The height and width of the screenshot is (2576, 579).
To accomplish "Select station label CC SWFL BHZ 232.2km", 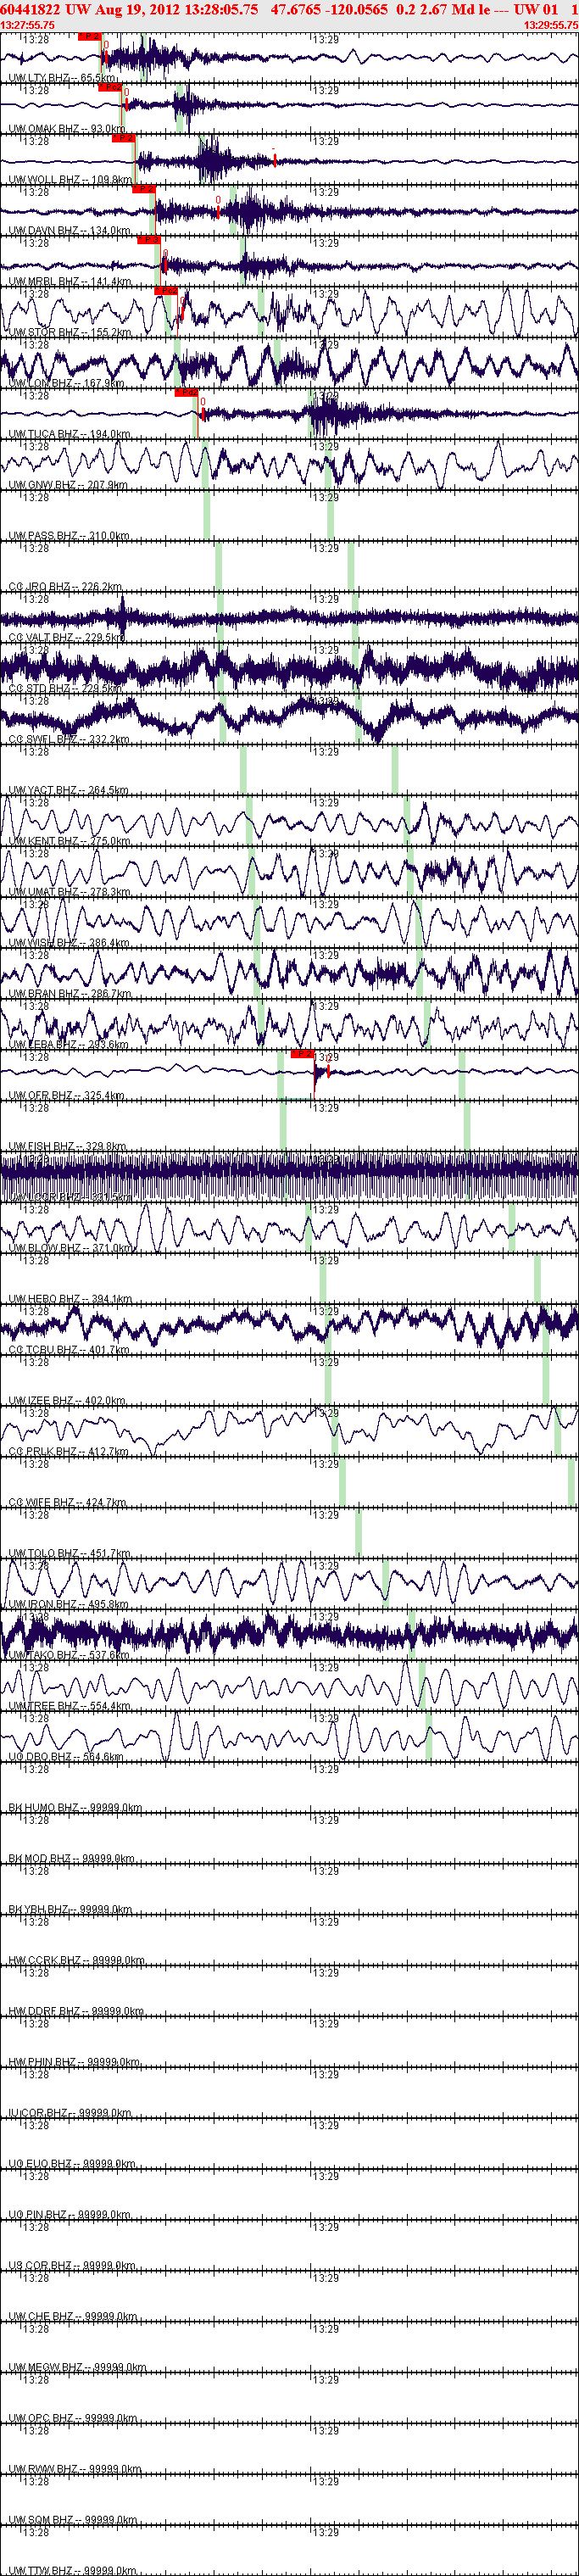I will coord(68,740).
